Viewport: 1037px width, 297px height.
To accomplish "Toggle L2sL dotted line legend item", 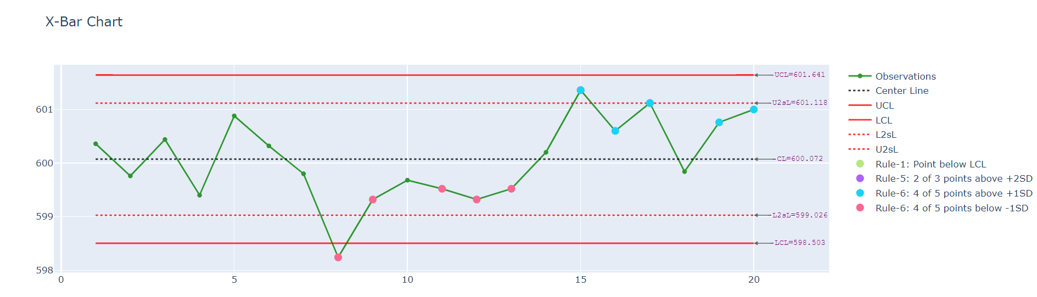I will point(885,135).
